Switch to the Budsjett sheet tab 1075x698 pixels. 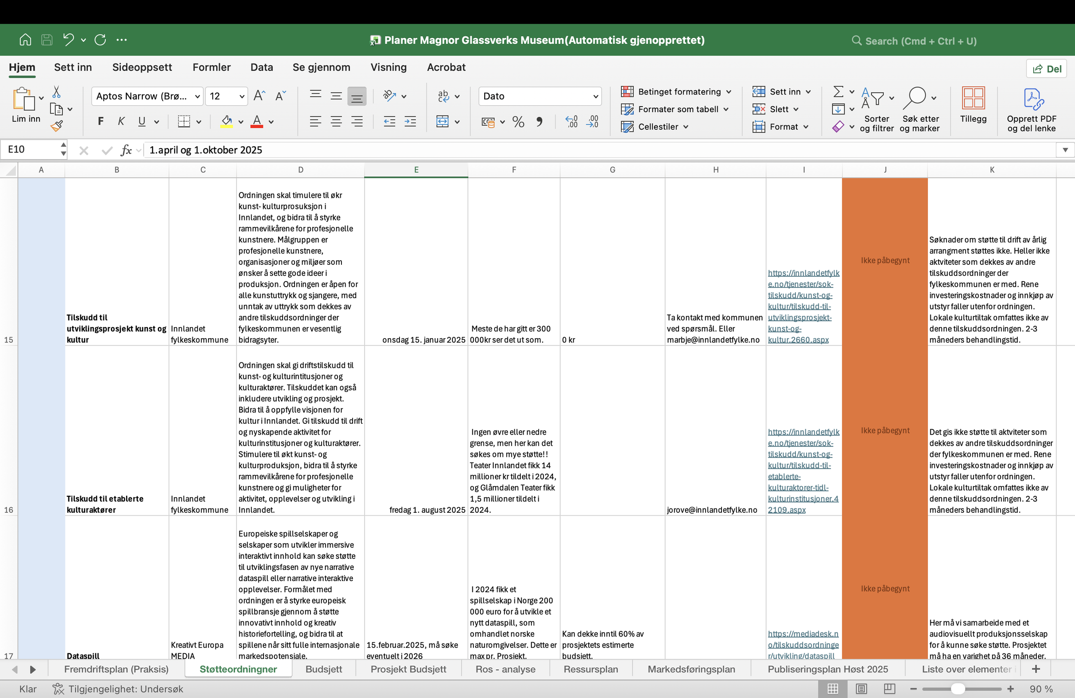[x=323, y=669]
